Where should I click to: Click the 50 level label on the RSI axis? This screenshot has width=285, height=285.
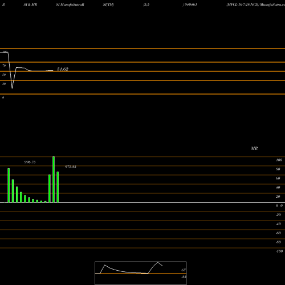click(4, 75)
